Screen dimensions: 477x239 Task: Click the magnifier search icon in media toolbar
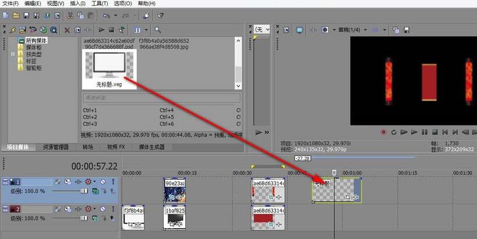157,30
